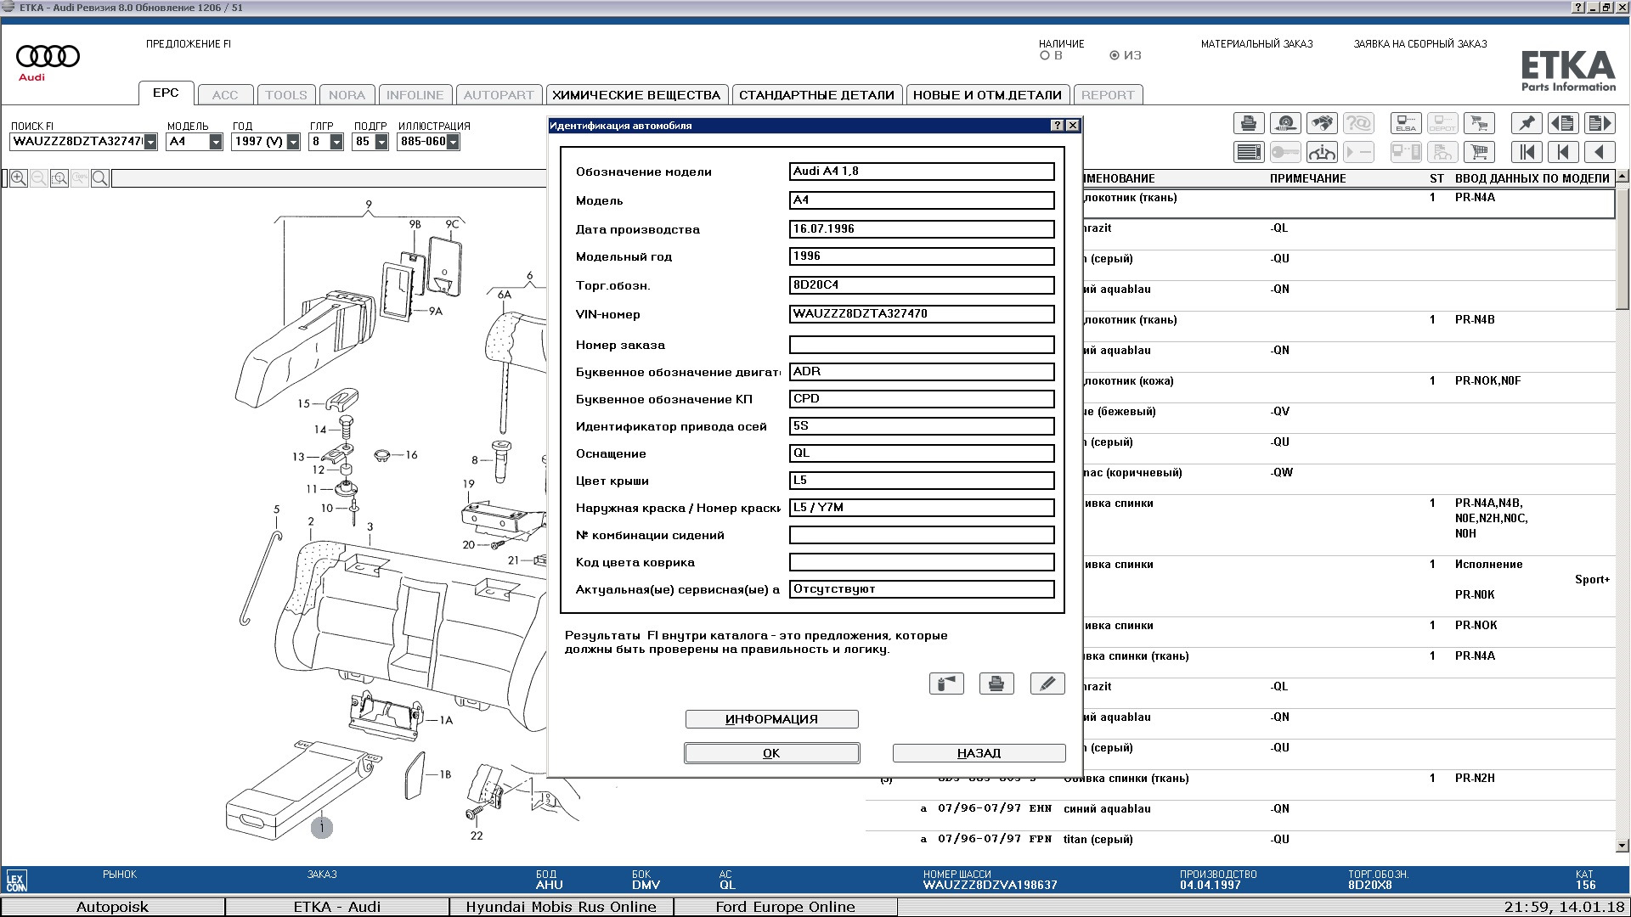
Task: Click the scroll-down arrow of parts list
Action: (1623, 846)
